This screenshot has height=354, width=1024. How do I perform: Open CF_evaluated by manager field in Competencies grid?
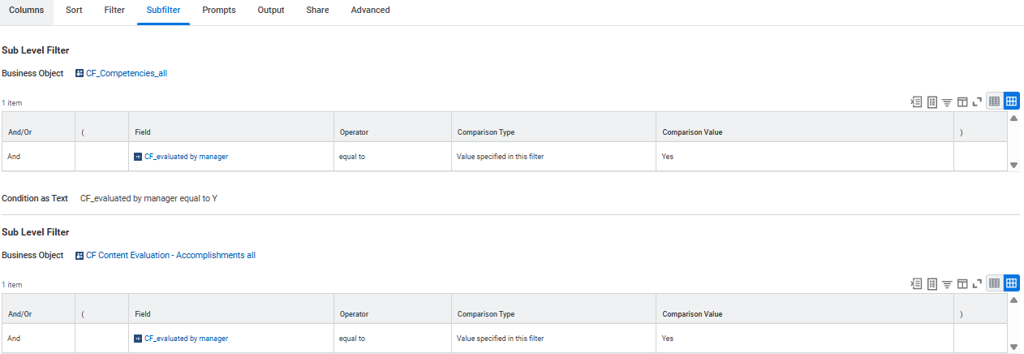pyautogui.click(x=186, y=157)
